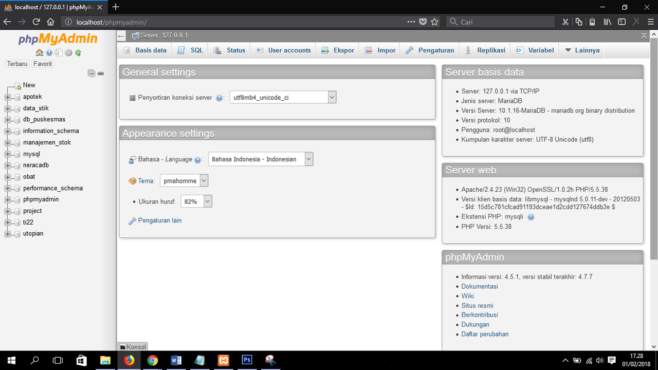The width and height of the screenshot is (658, 370).
Task: Open the Dokumentasi link
Action: tap(480, 287)
